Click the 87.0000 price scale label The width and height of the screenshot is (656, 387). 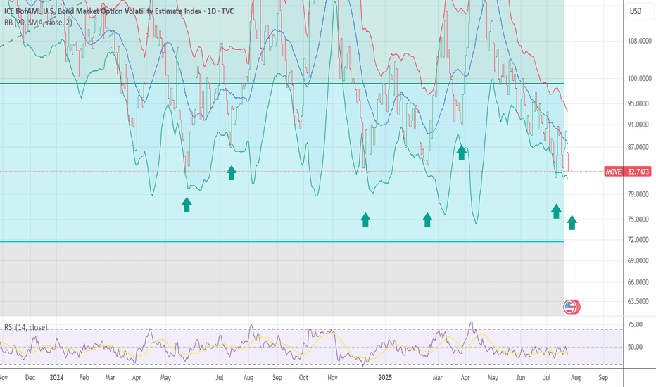coord(639,147)
